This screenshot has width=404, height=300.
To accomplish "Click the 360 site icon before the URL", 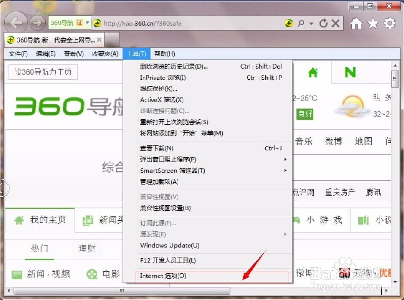I will click(x=97, y=24).
